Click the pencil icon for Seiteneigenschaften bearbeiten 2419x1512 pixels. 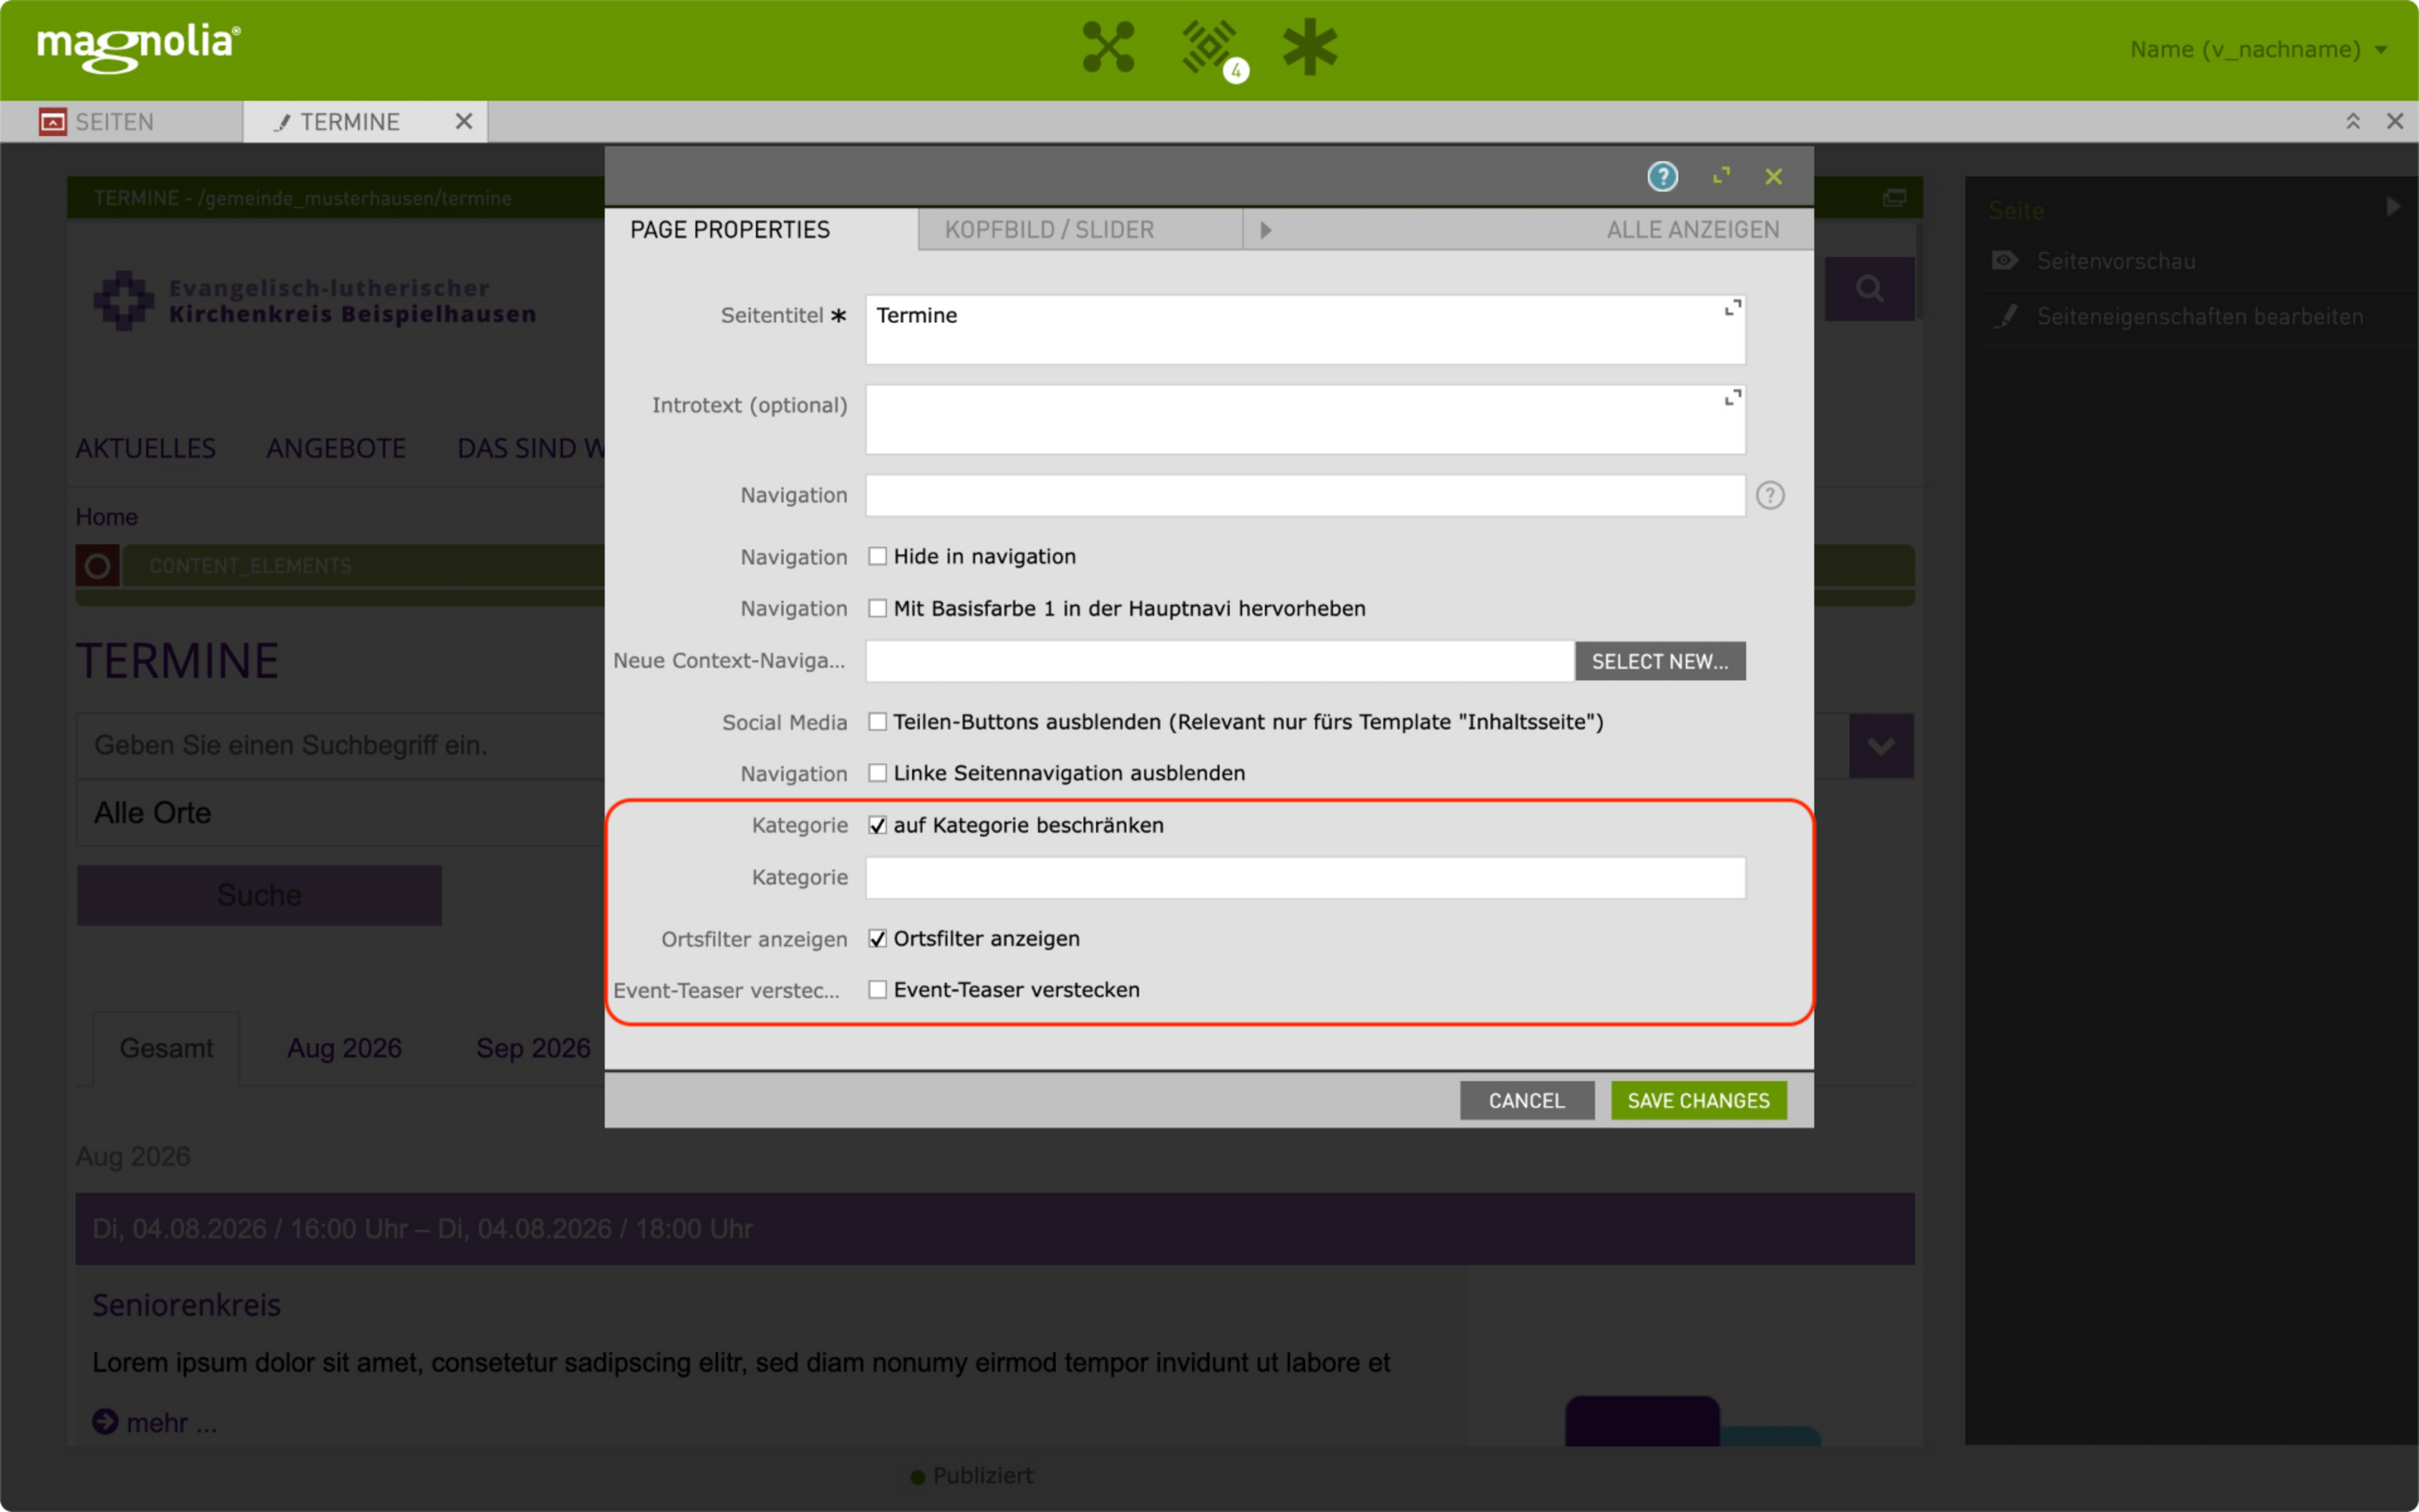(2006, 316)
